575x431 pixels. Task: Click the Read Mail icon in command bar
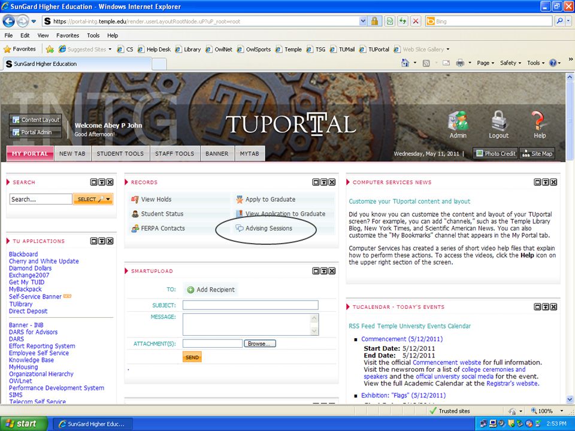point(446,63)
